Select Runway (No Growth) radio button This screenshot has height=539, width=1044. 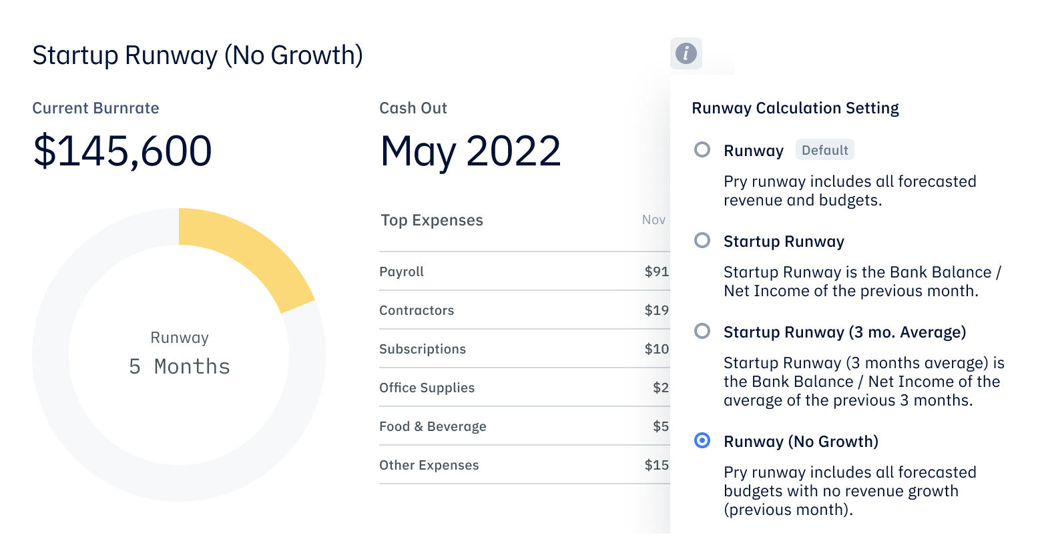(x=702, y=441)
